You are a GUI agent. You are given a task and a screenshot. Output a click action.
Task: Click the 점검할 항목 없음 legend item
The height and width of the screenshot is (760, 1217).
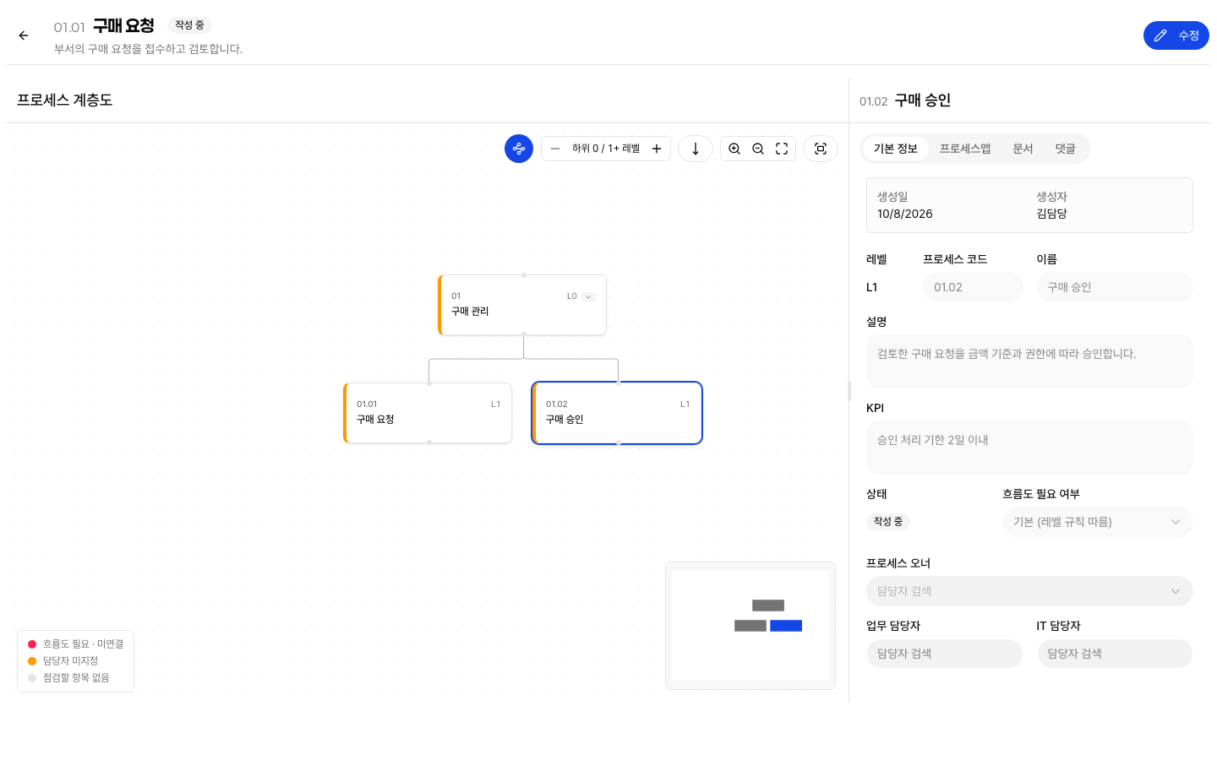tap(68, 678)
